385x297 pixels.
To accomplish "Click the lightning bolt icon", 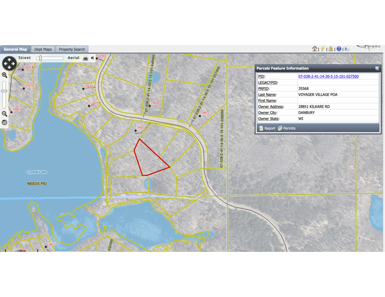I will click(x=323, y=49).
